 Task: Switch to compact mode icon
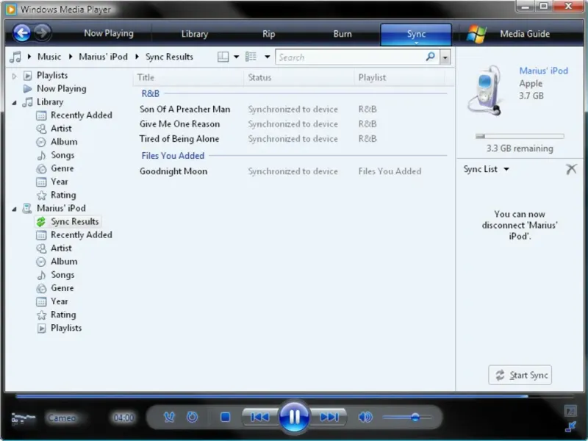pos(571,427)
